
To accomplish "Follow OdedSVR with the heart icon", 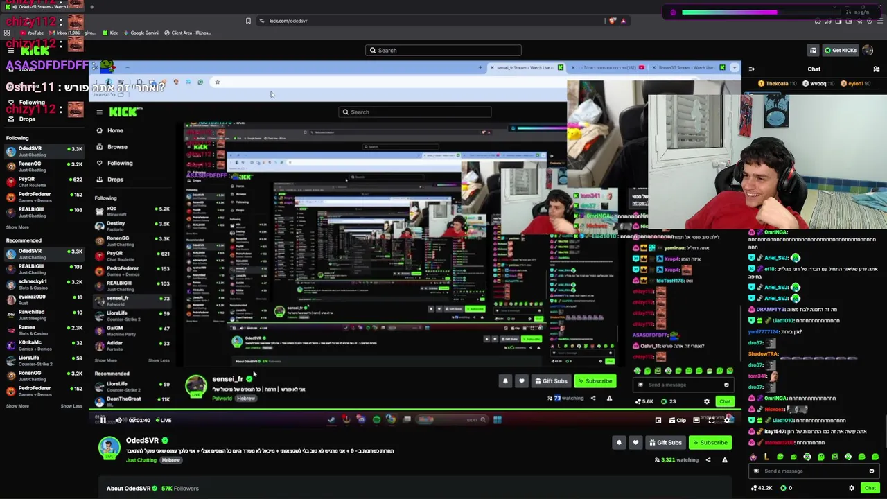I will click(x=635, y=442).
